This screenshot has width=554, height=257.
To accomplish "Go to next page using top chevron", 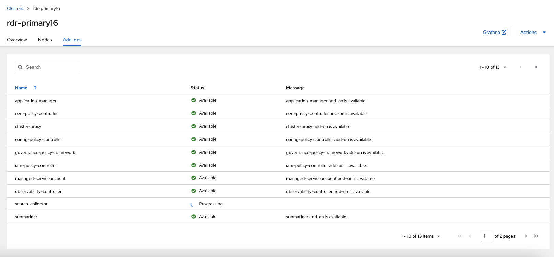I will tap(536, 67).
